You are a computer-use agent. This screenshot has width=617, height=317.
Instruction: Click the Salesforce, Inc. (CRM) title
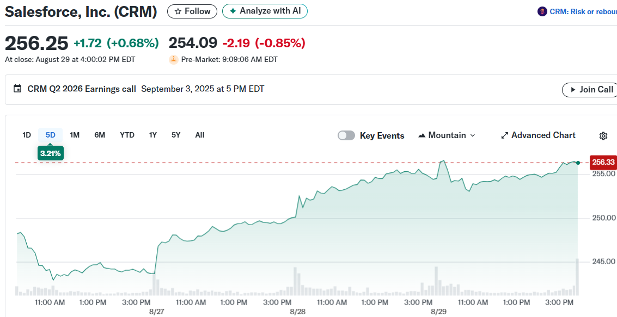click(81, 12)
